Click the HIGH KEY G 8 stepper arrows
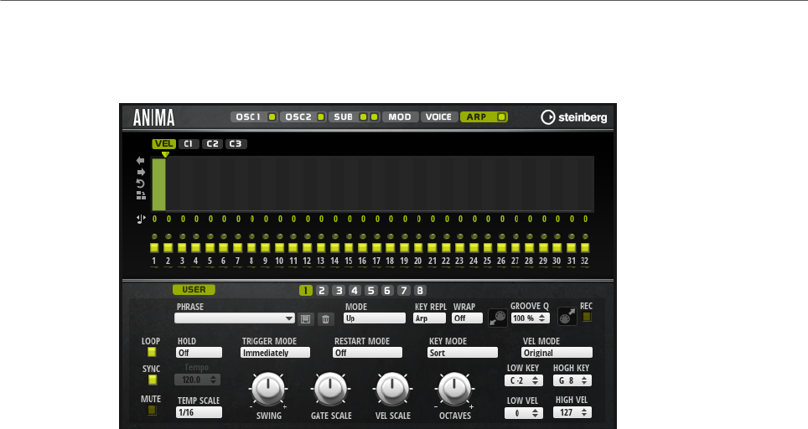Screen dimensions: 808x429 584,380
